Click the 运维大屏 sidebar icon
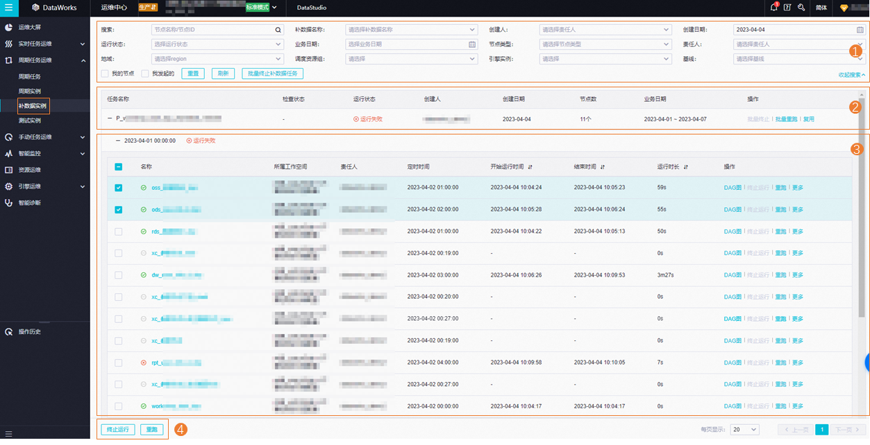 8,28
